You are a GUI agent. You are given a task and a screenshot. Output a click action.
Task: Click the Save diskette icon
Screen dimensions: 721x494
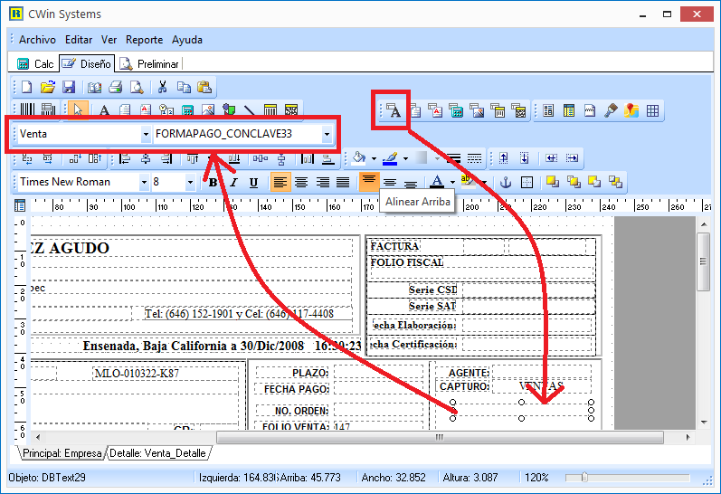pos(69,88)
